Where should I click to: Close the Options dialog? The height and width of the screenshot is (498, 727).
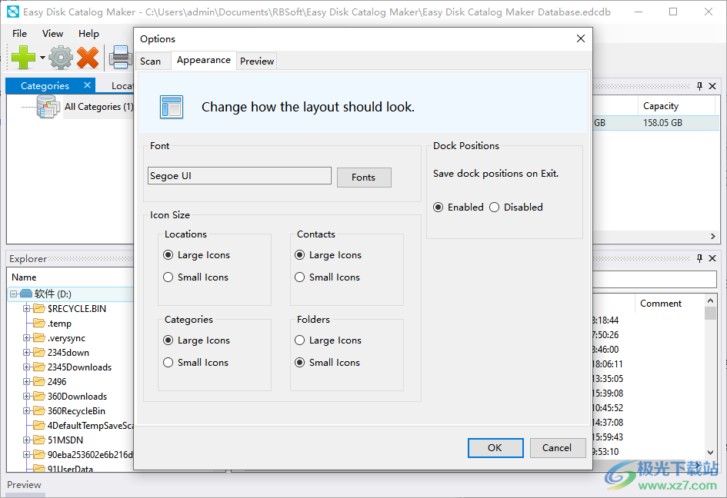point(581,38)
